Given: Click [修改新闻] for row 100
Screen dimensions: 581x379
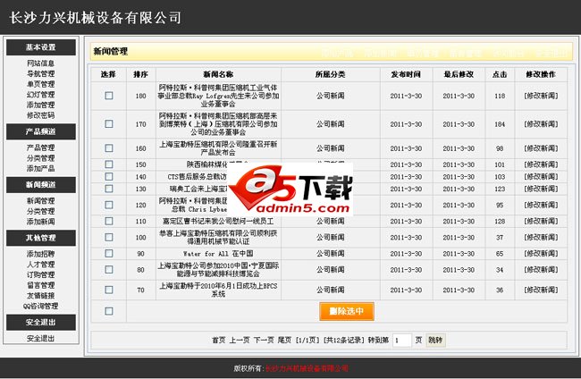Looking at the screenshot, I should (x=541, y=237).
